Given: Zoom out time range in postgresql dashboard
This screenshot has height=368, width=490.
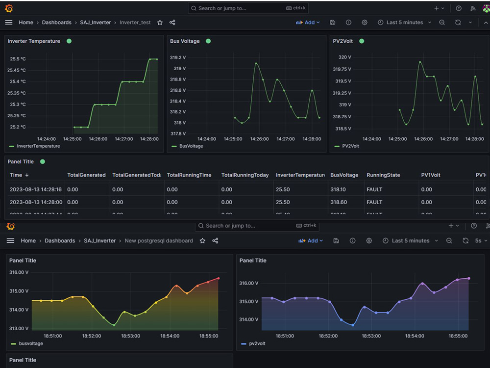Looking at the screenshot, I should coord(449,240).
